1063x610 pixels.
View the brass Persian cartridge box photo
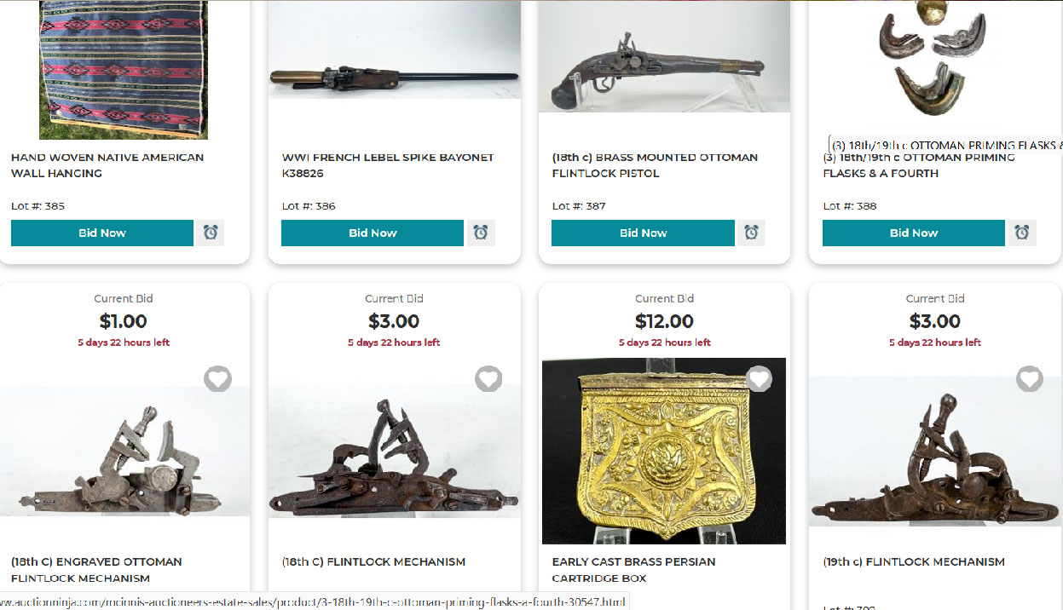pos(664,451)
